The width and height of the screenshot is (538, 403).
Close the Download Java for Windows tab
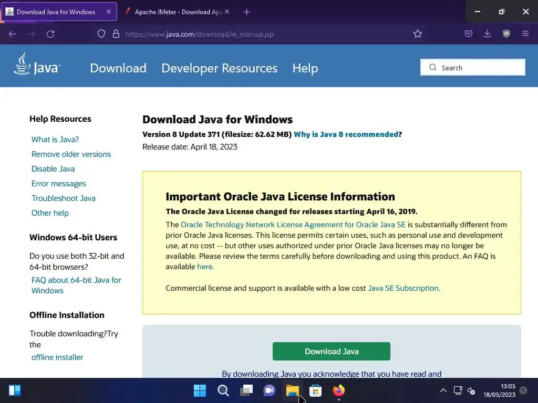109,12
